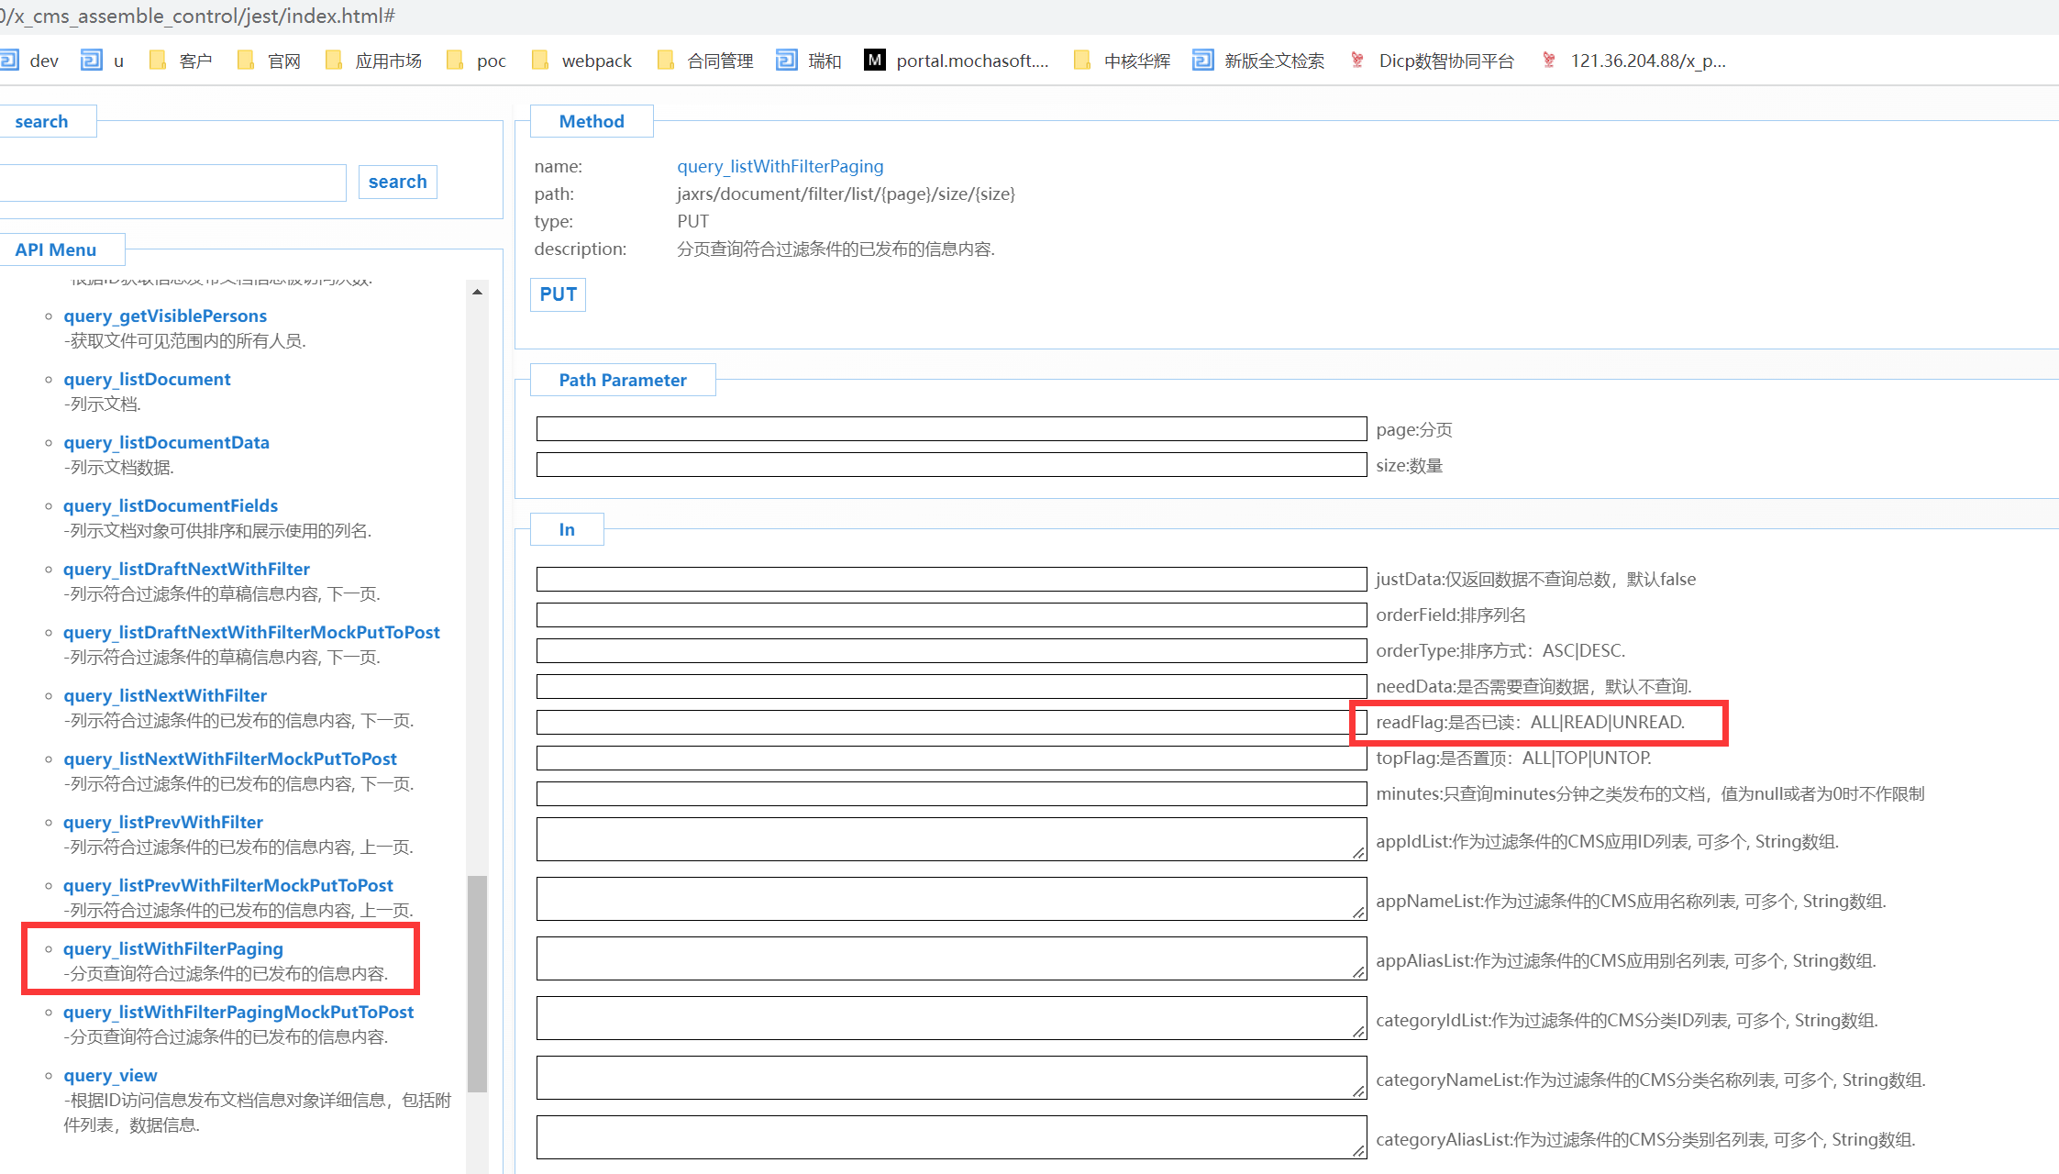
Task: Open the 应用市场 bookmark folder
Action: [374, 61]
